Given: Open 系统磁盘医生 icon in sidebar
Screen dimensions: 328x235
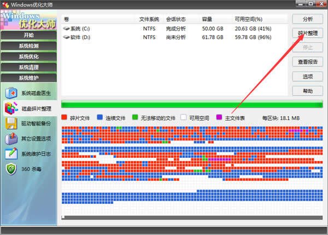Looking at the screenshot, I should pos(11,93).
